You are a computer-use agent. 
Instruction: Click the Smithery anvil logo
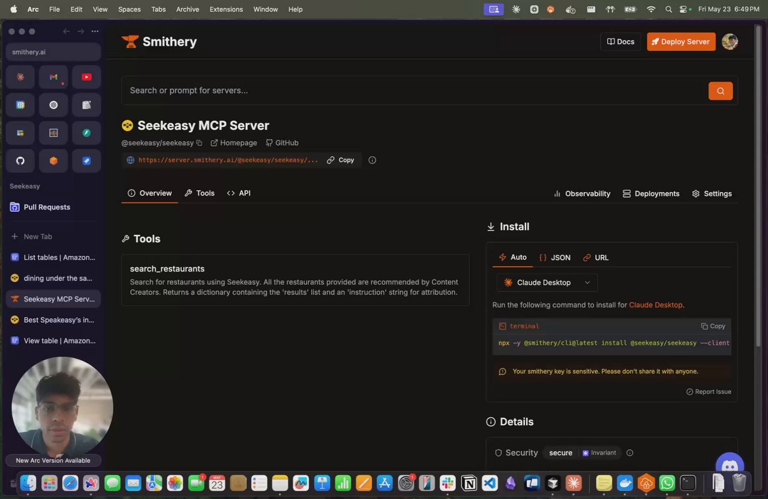[130, 41]
